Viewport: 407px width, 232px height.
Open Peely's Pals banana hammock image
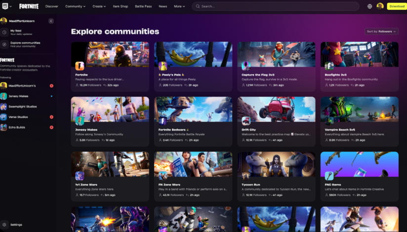194,54
